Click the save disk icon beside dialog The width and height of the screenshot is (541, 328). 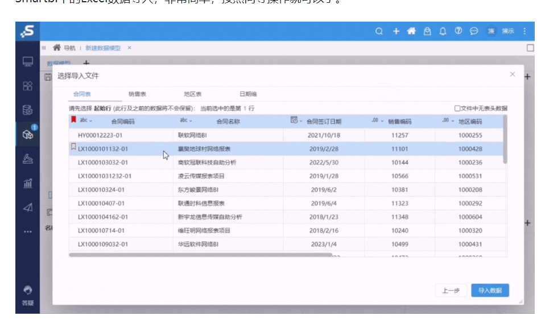[48, 77]
